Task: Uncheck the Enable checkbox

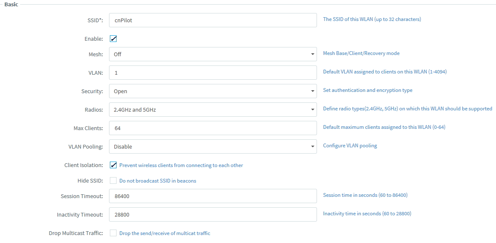Action: point(113,39)
